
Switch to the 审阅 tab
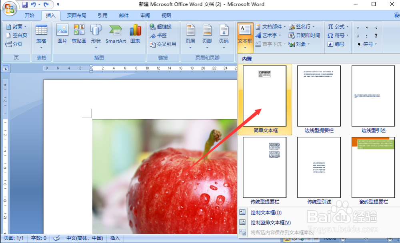coord(145,16)
